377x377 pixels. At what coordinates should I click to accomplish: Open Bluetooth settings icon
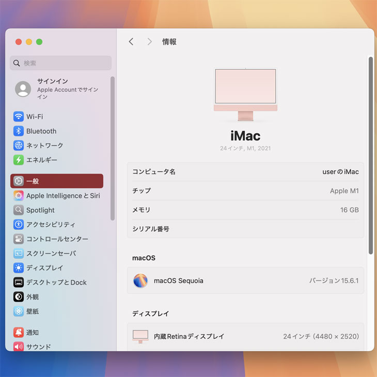19,131
